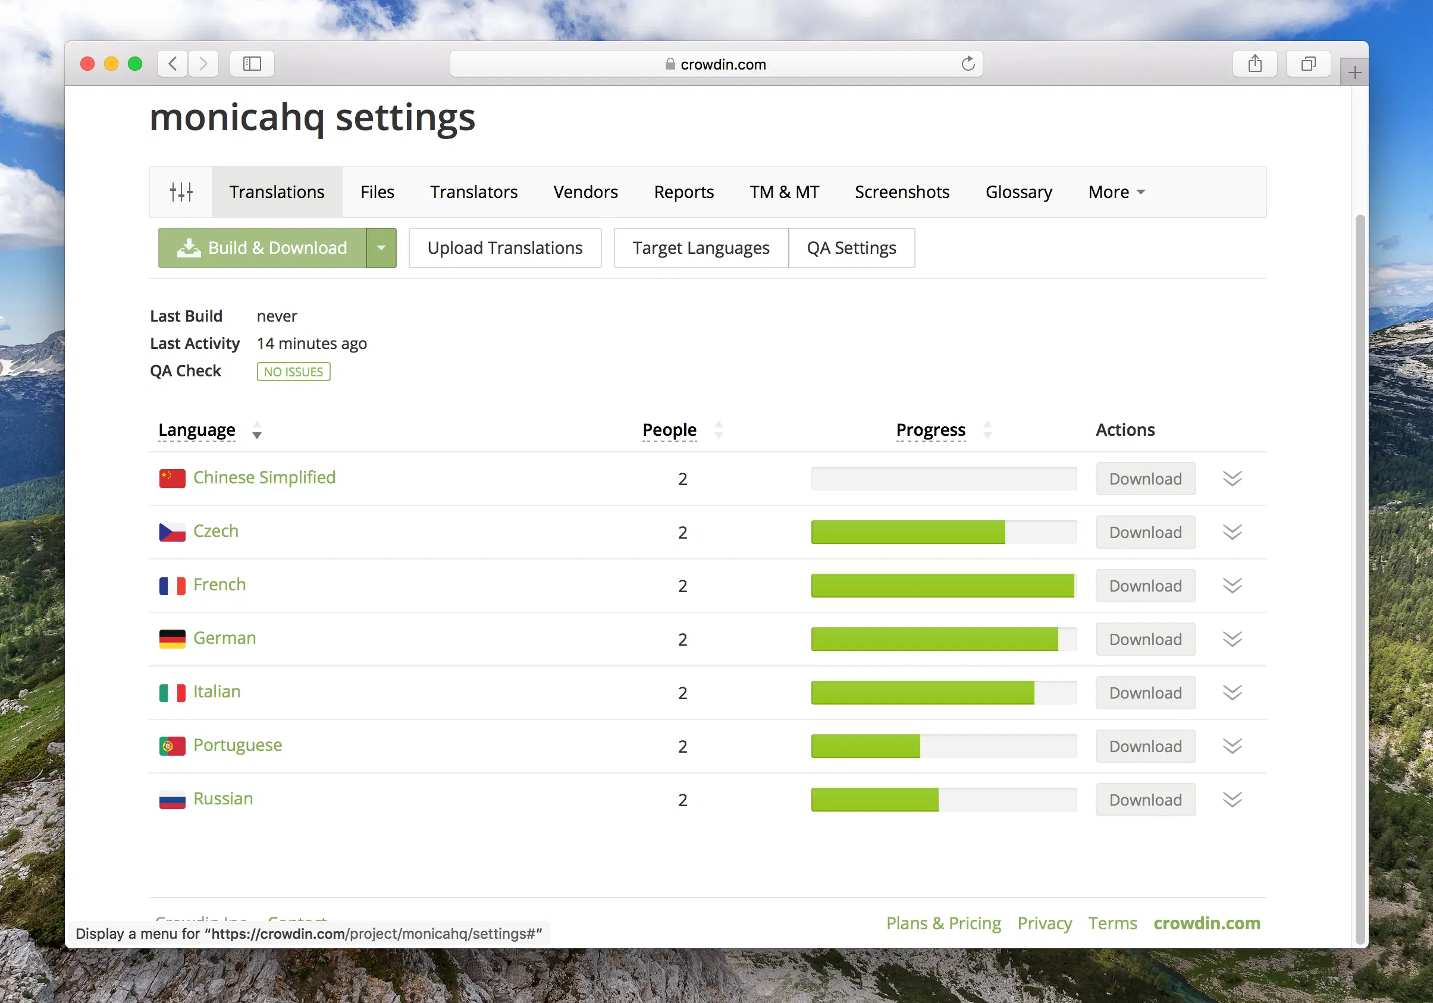Click the Safari forward arrow button
The width and height of the screenshot is (1433, 1003).
[x=203, y=64]
